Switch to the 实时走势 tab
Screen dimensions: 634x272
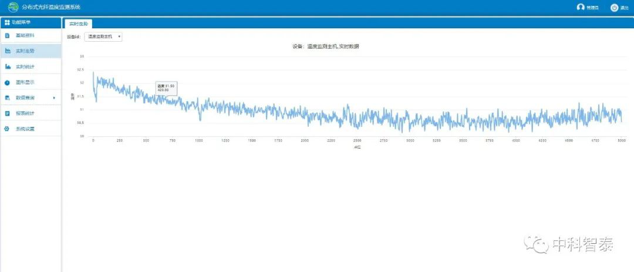[x=78, y=24]
